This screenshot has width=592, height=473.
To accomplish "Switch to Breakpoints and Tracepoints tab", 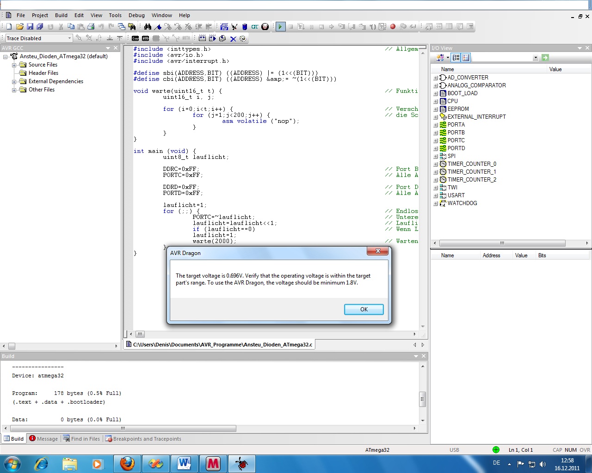I will pyautogui.click(x=143, y=439).
